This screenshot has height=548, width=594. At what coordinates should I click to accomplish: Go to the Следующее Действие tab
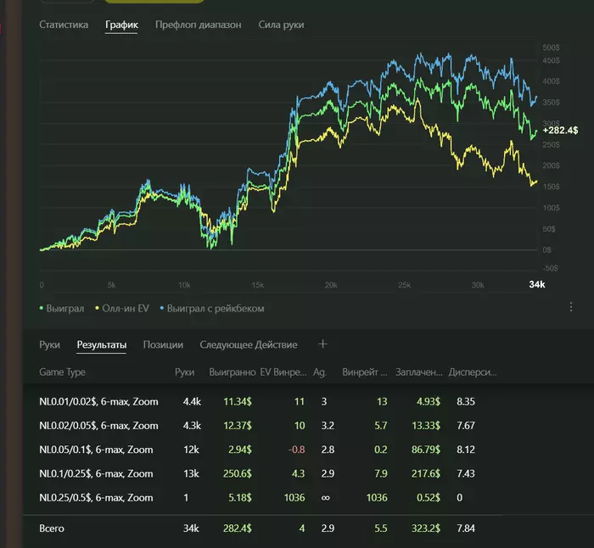click(249, 345)
